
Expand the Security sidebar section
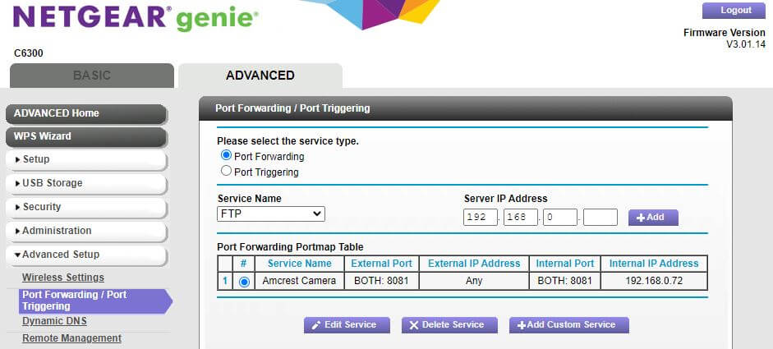click(86, 207)
